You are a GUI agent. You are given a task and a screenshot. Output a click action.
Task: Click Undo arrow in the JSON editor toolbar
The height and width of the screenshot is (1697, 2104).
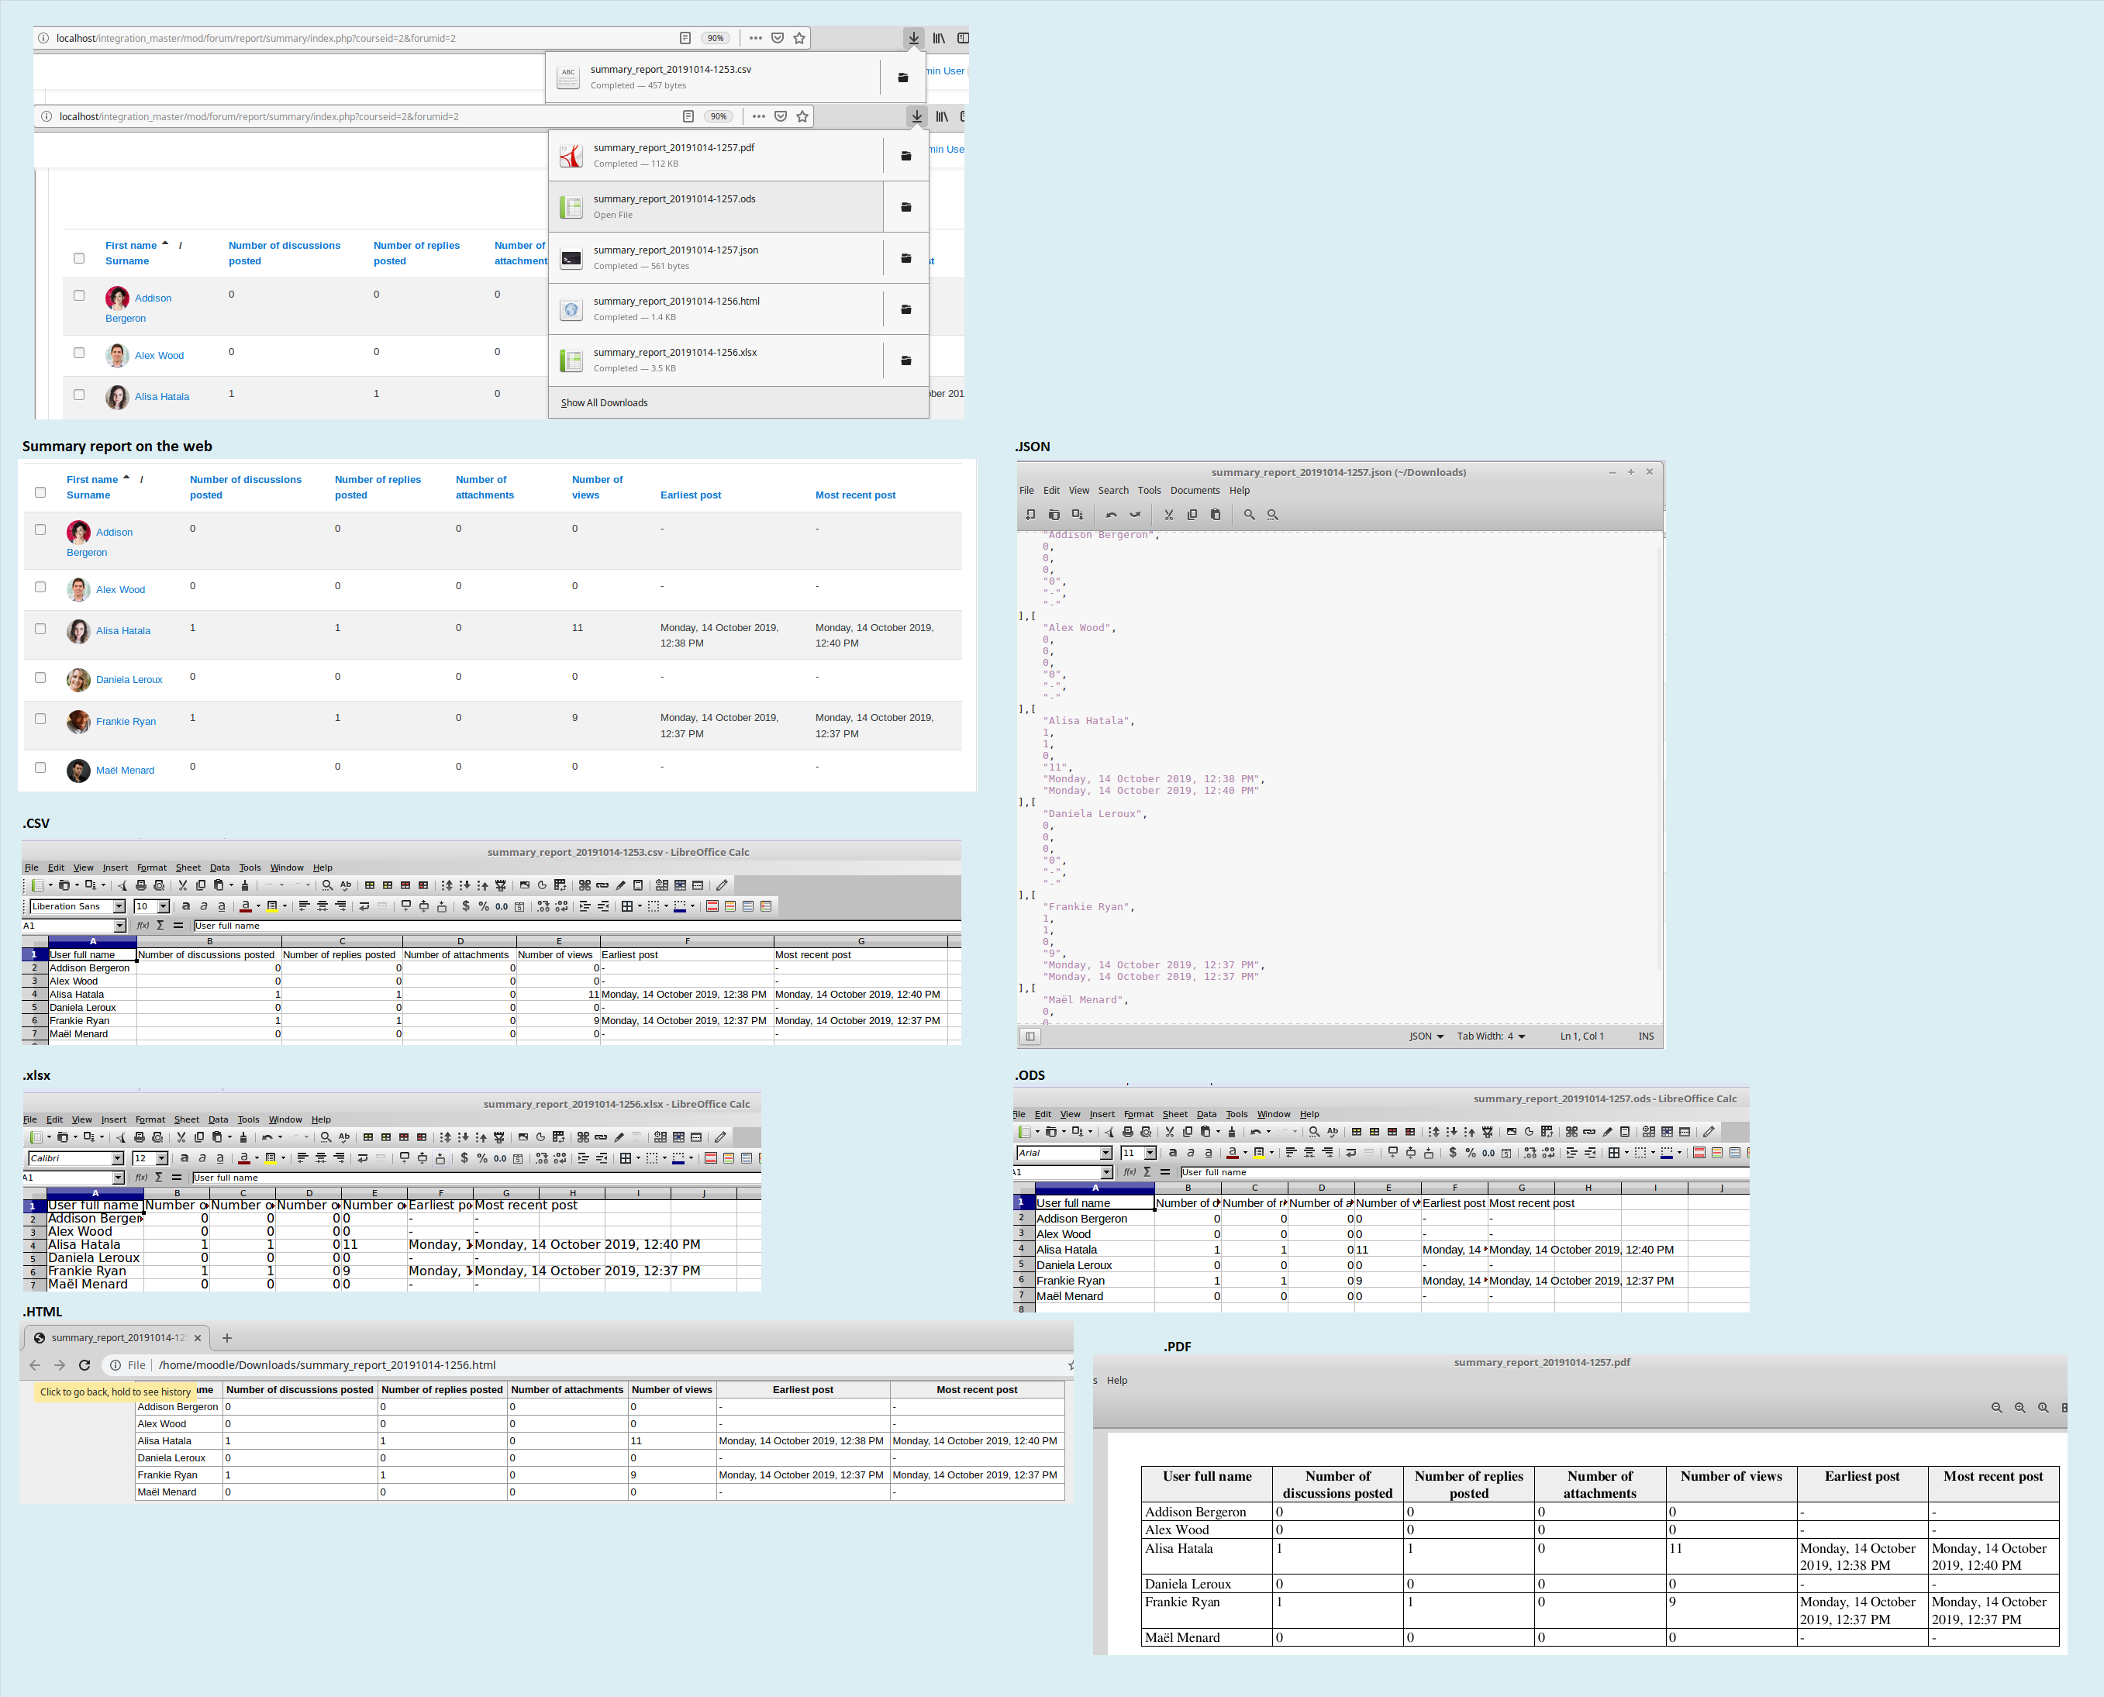pyautogui.click(x=1112, y=514)
